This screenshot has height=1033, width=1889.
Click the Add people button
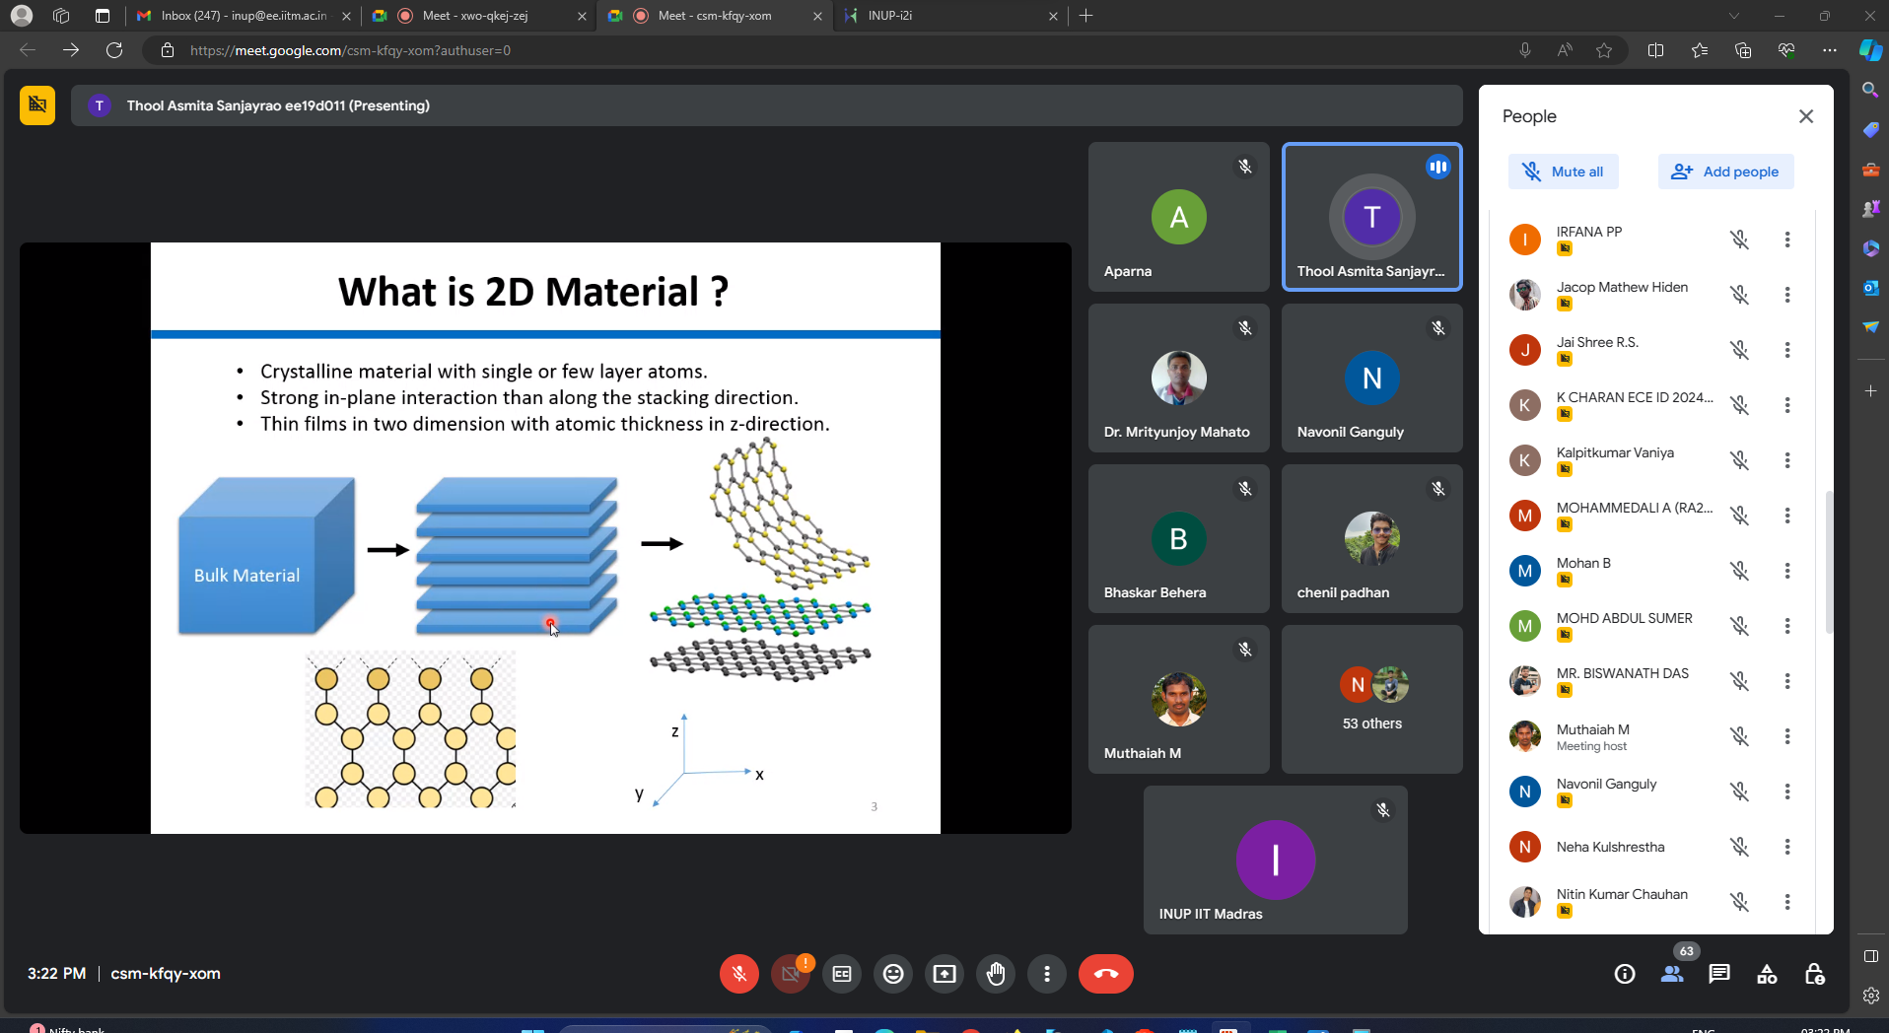pos(1725,172)
